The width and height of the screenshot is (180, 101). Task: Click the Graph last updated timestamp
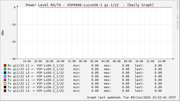point(131,97)
